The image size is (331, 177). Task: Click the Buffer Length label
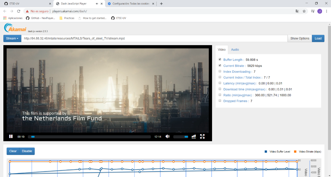(x=234, y=60)
